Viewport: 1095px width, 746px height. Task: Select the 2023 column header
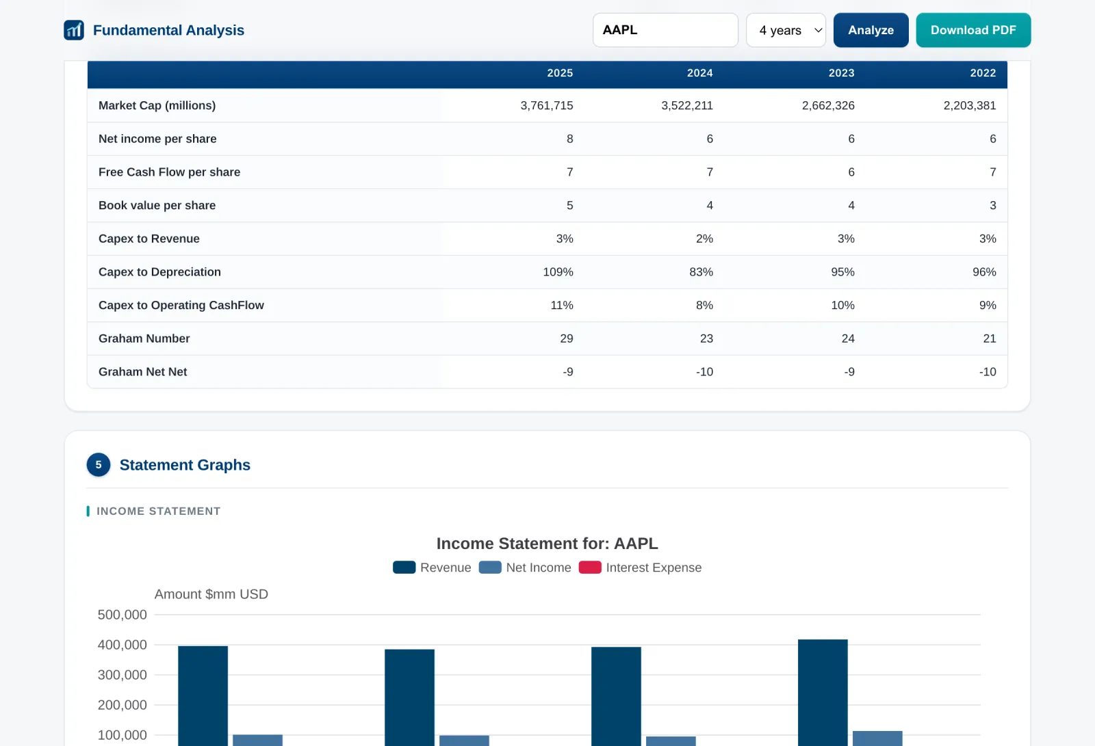click(841, 73)
